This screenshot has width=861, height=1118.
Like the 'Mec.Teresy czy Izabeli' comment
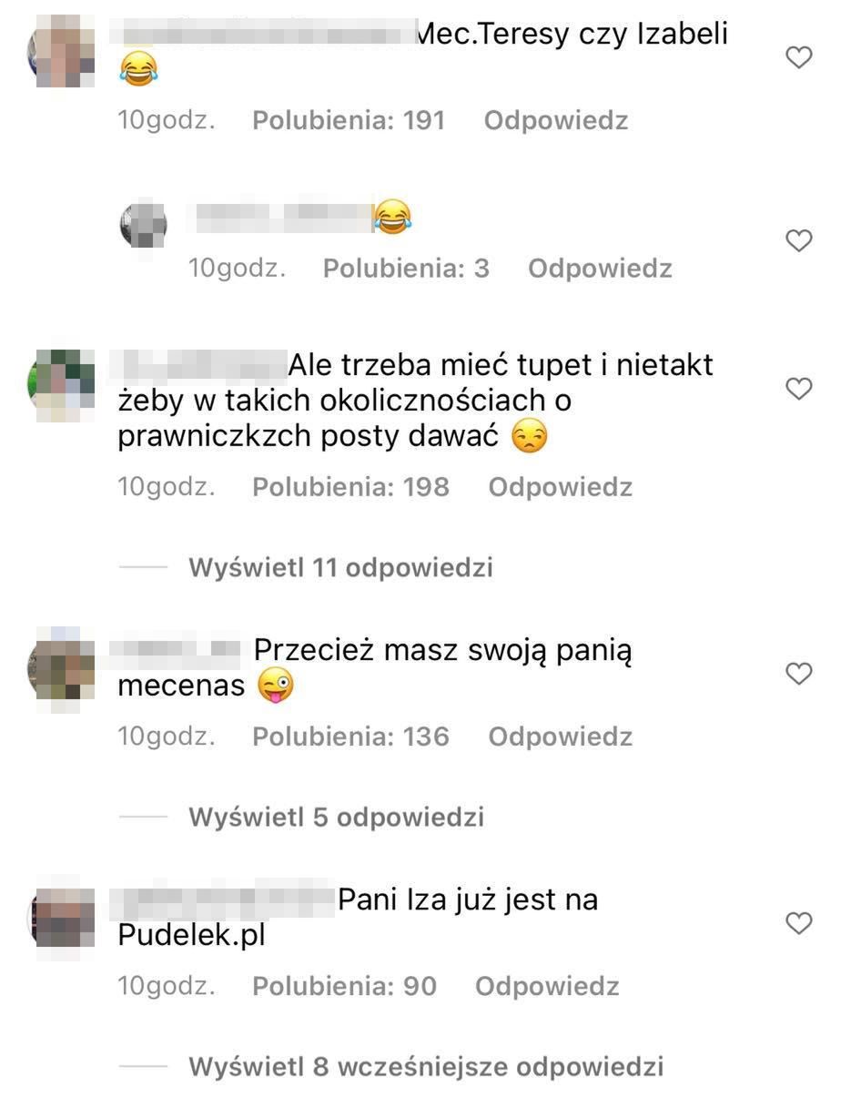coord(798,58)
